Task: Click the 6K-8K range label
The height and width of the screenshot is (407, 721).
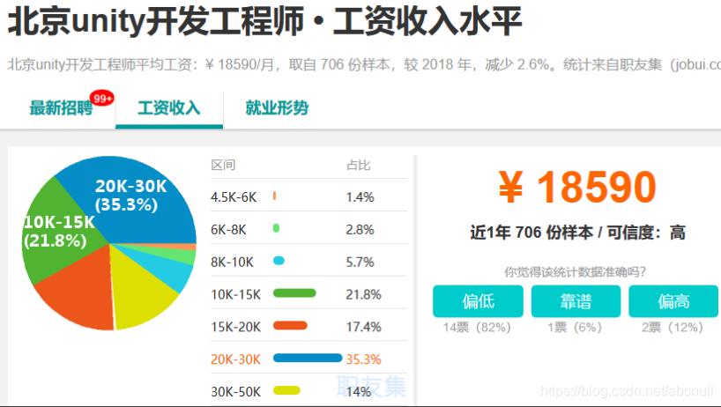Action: (x=228, y=230)
